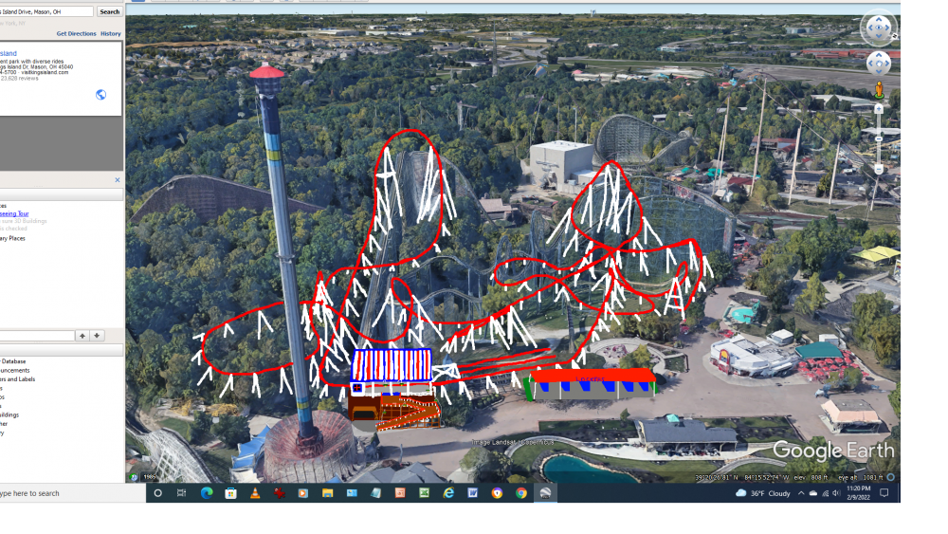Click the Look joystick eye control
This screenshot has height=534, width=948.
(x=879, y=28)
